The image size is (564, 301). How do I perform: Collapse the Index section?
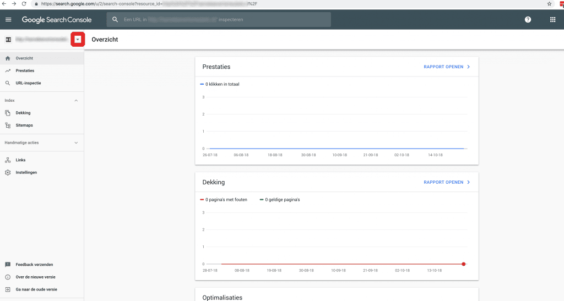pos(76,101)
